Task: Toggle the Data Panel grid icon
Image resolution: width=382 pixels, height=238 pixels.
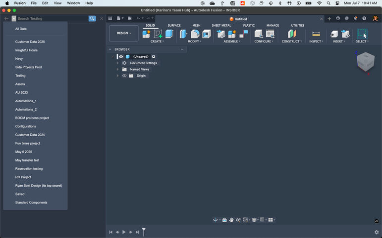Action: pyautogui.click(x=110, y=18)
